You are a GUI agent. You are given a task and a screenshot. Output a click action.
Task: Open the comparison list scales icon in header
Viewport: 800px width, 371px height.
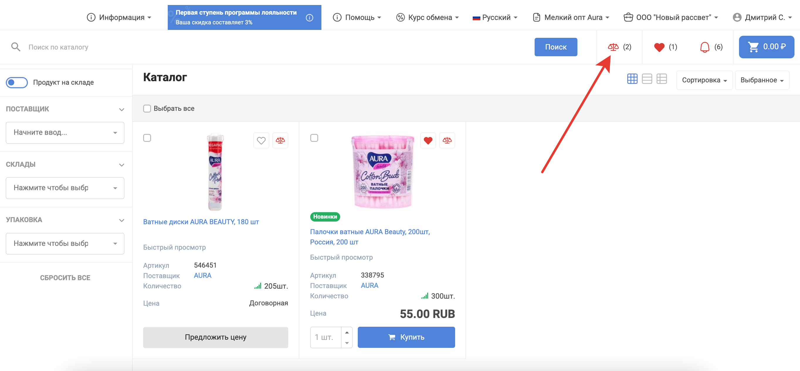[613, 47]
